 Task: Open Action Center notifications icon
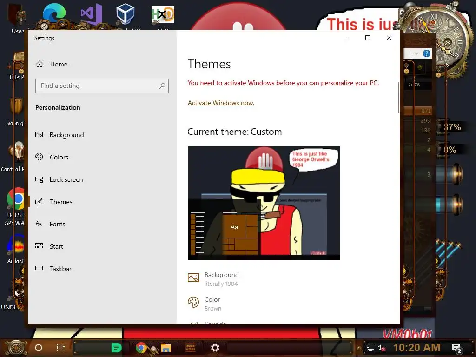(456, 348)
